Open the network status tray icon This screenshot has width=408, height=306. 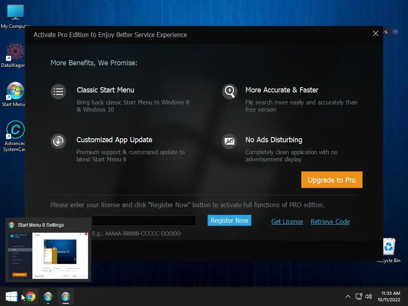pyautogui.click(x=359, y=296)
